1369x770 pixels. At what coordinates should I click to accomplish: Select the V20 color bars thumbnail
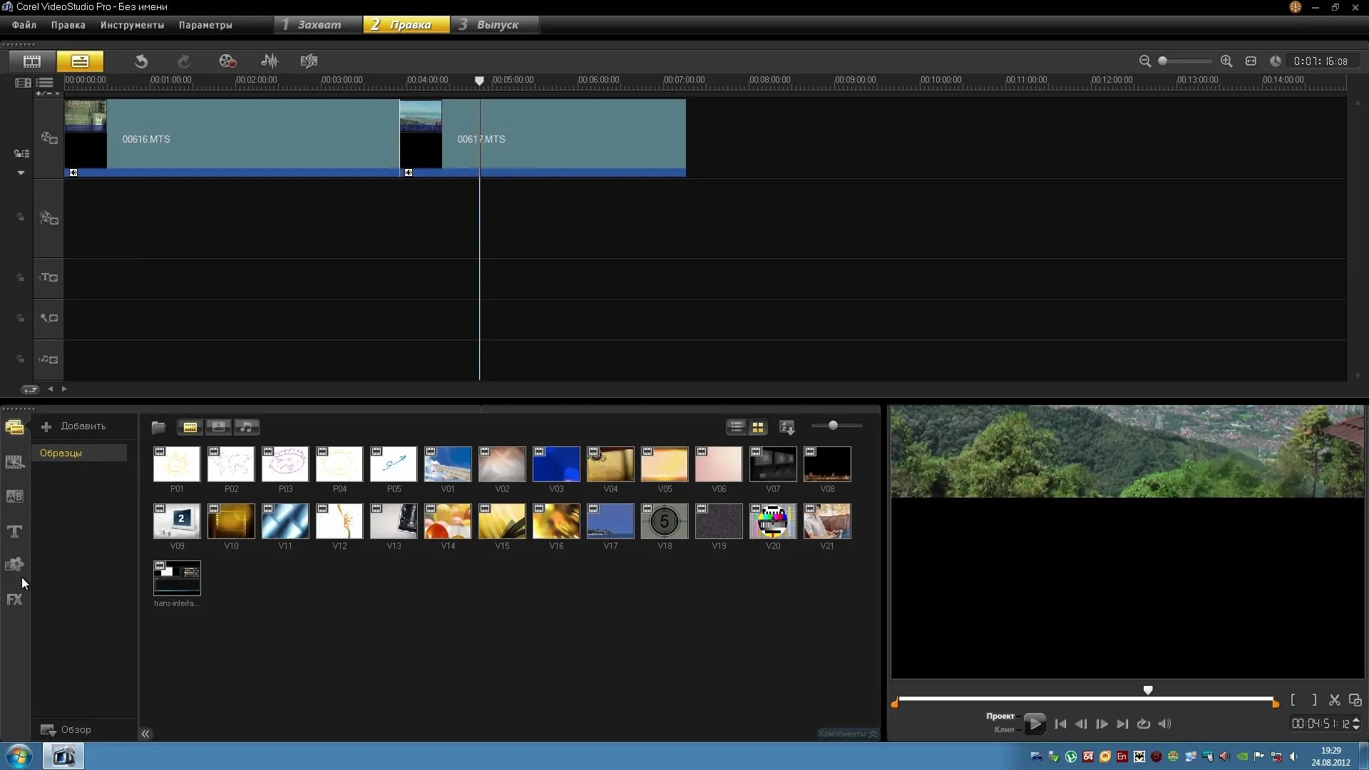click(x=773, y=521)
